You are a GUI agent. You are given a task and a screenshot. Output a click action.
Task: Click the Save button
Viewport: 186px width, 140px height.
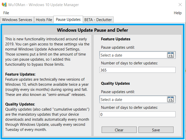[156, 130]
